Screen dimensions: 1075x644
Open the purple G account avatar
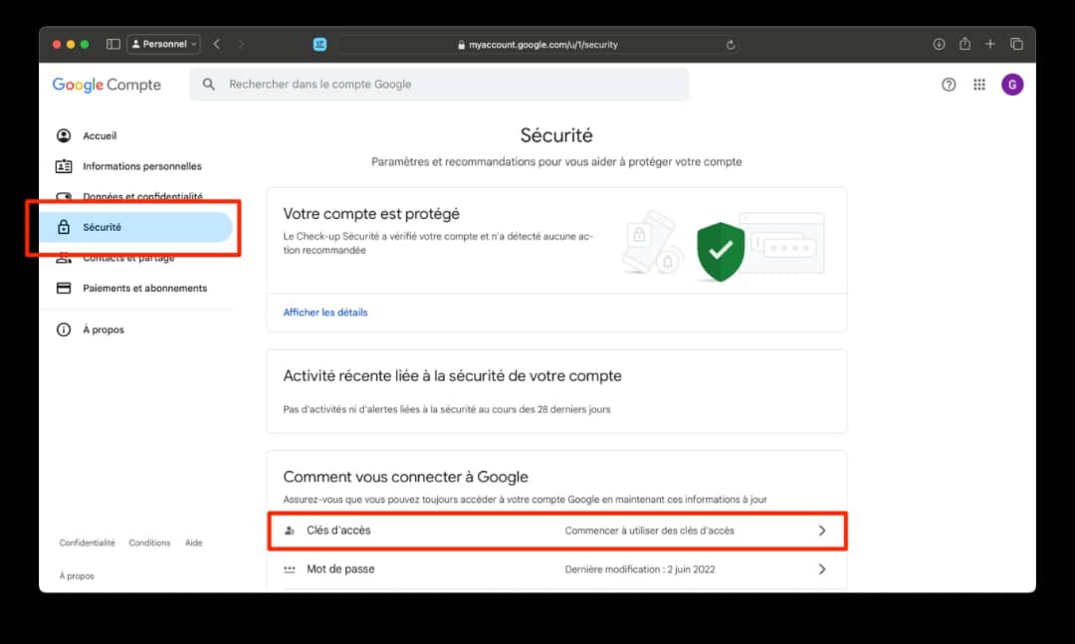pyautogui.click(x=1012, y=85)
